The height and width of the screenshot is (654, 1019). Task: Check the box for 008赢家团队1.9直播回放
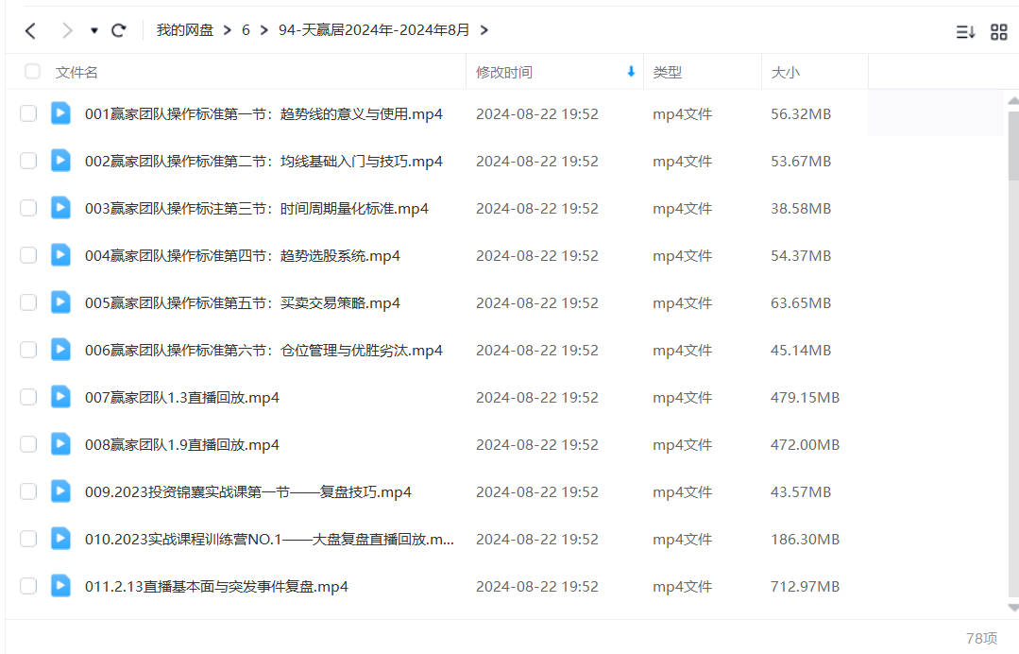tap(28, 445)
